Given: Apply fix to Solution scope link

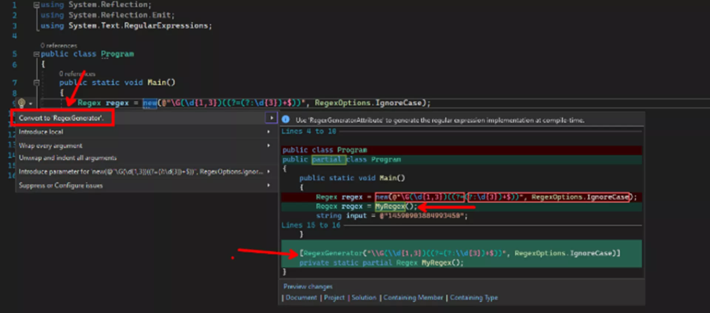Looking at the screenshot, I should click(364, 297).
